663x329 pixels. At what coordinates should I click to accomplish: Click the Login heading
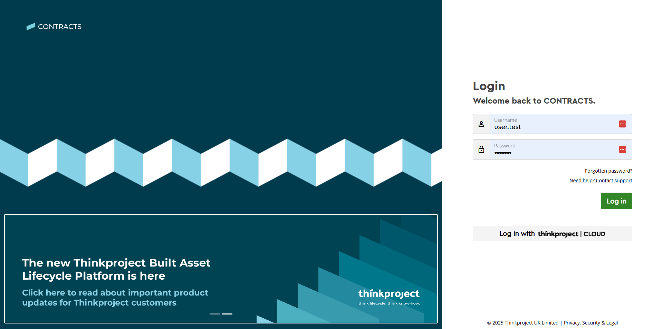point(489,86)
